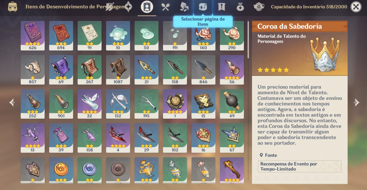Select the arrowhead item with count 846
This screenshot has height=190, width=367.
tap(203, 70)
